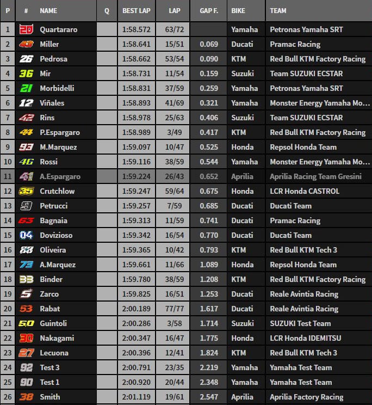Viewport: 372px width, 405px height.
Task: Select the Q column header
Action: pos(107,10)
